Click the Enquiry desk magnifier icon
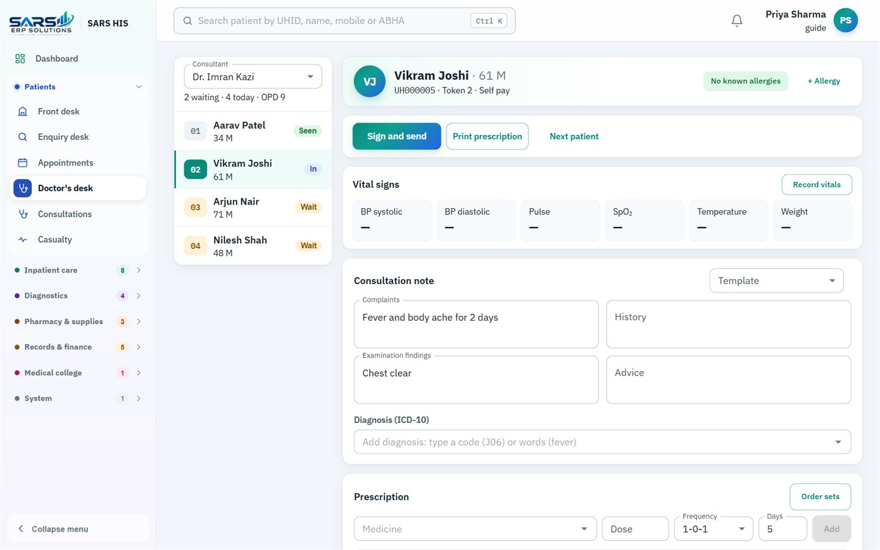 23,137
